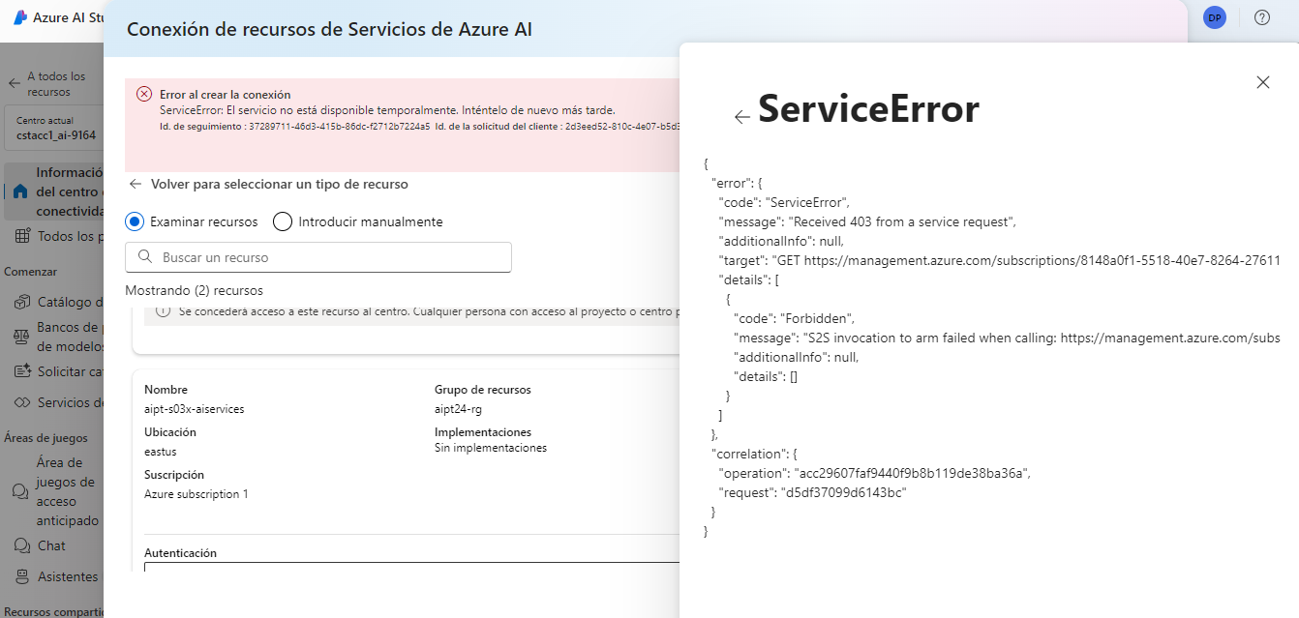1299x618 pixels.
Task: Click the "operation" correlation ID line
Action: pos(875,473)
